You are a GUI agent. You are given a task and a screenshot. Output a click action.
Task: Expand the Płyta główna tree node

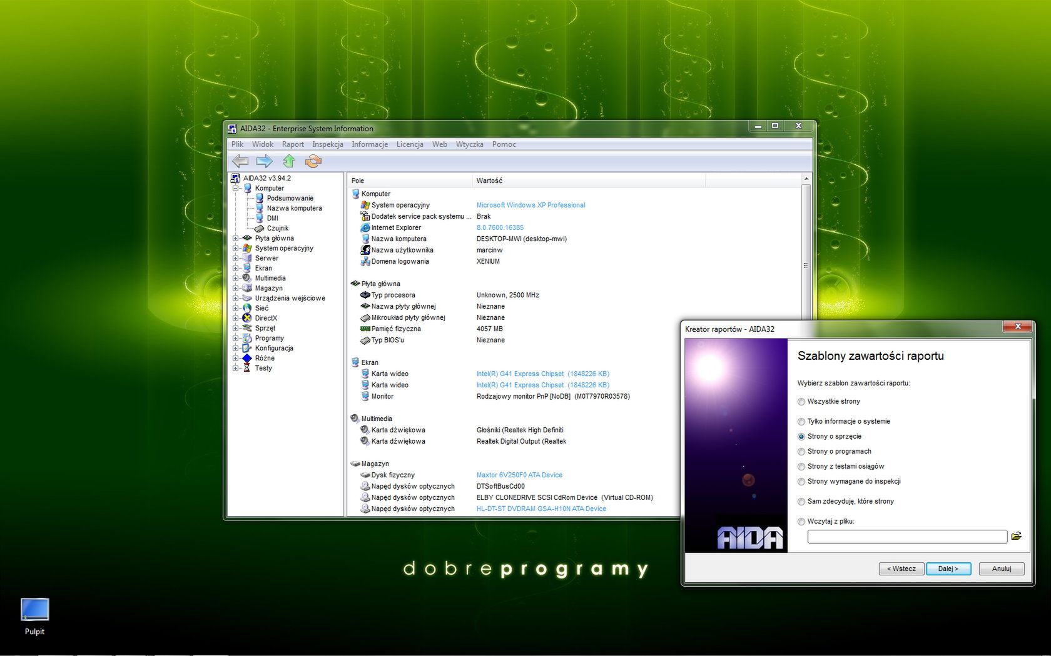coord(236,238)
